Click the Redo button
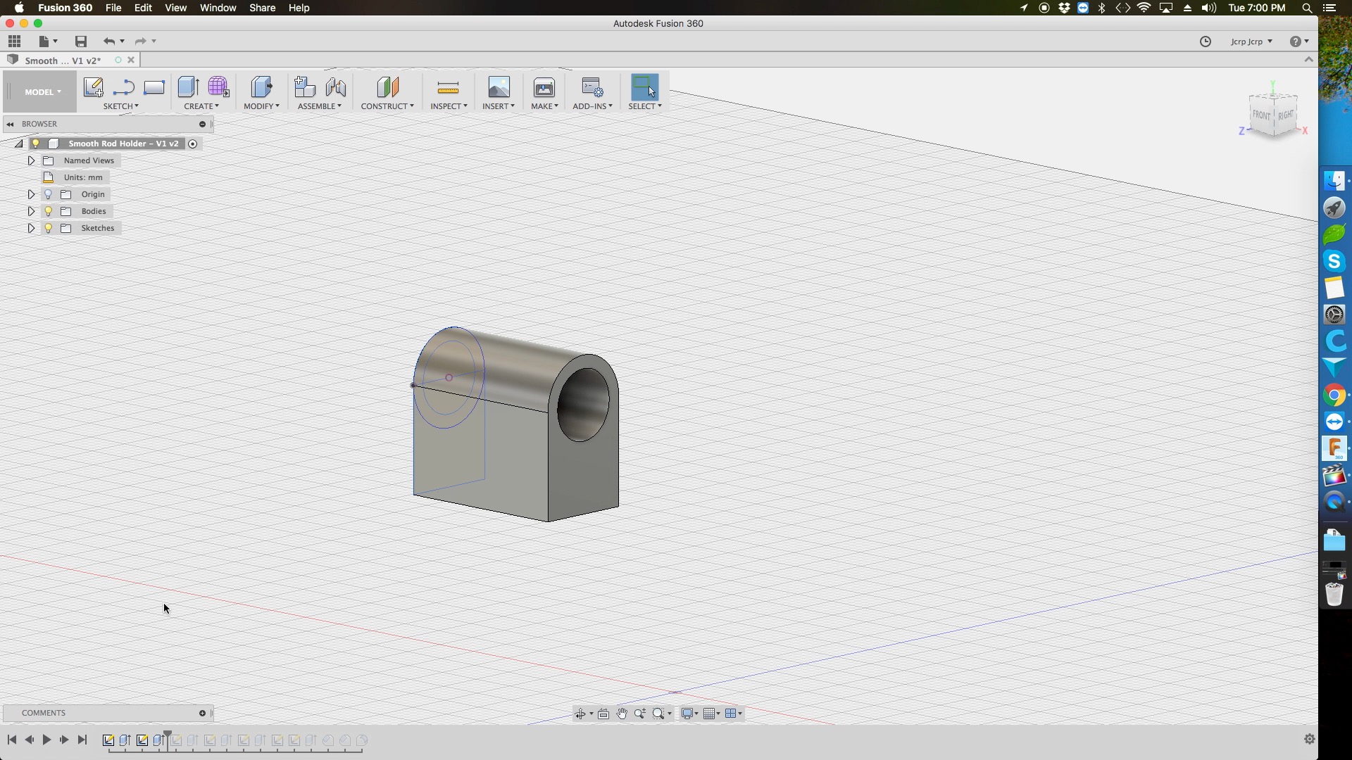 tap(140, 41)
